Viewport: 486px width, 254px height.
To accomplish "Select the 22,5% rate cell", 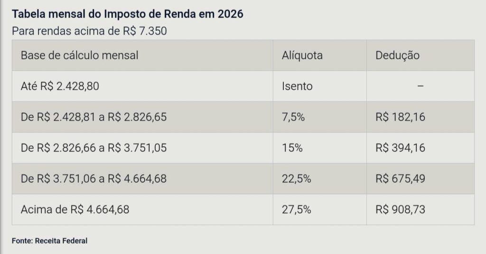I will coord(296,179).
